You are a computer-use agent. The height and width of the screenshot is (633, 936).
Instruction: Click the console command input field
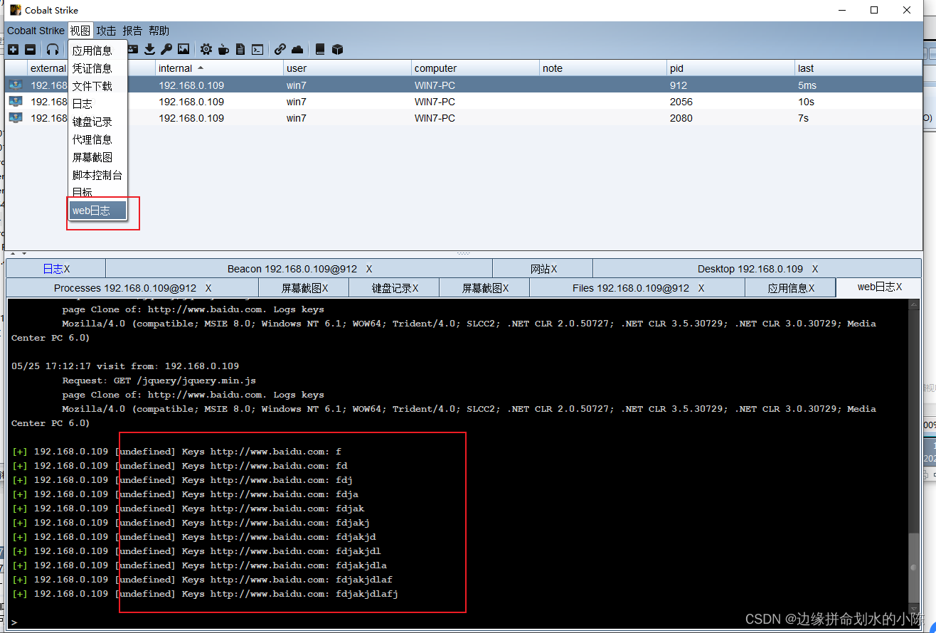tap(462, 622)
